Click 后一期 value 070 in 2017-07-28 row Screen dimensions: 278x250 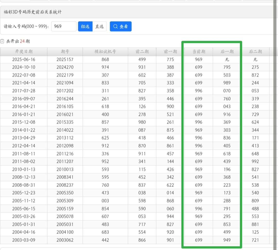pos(227,91)
